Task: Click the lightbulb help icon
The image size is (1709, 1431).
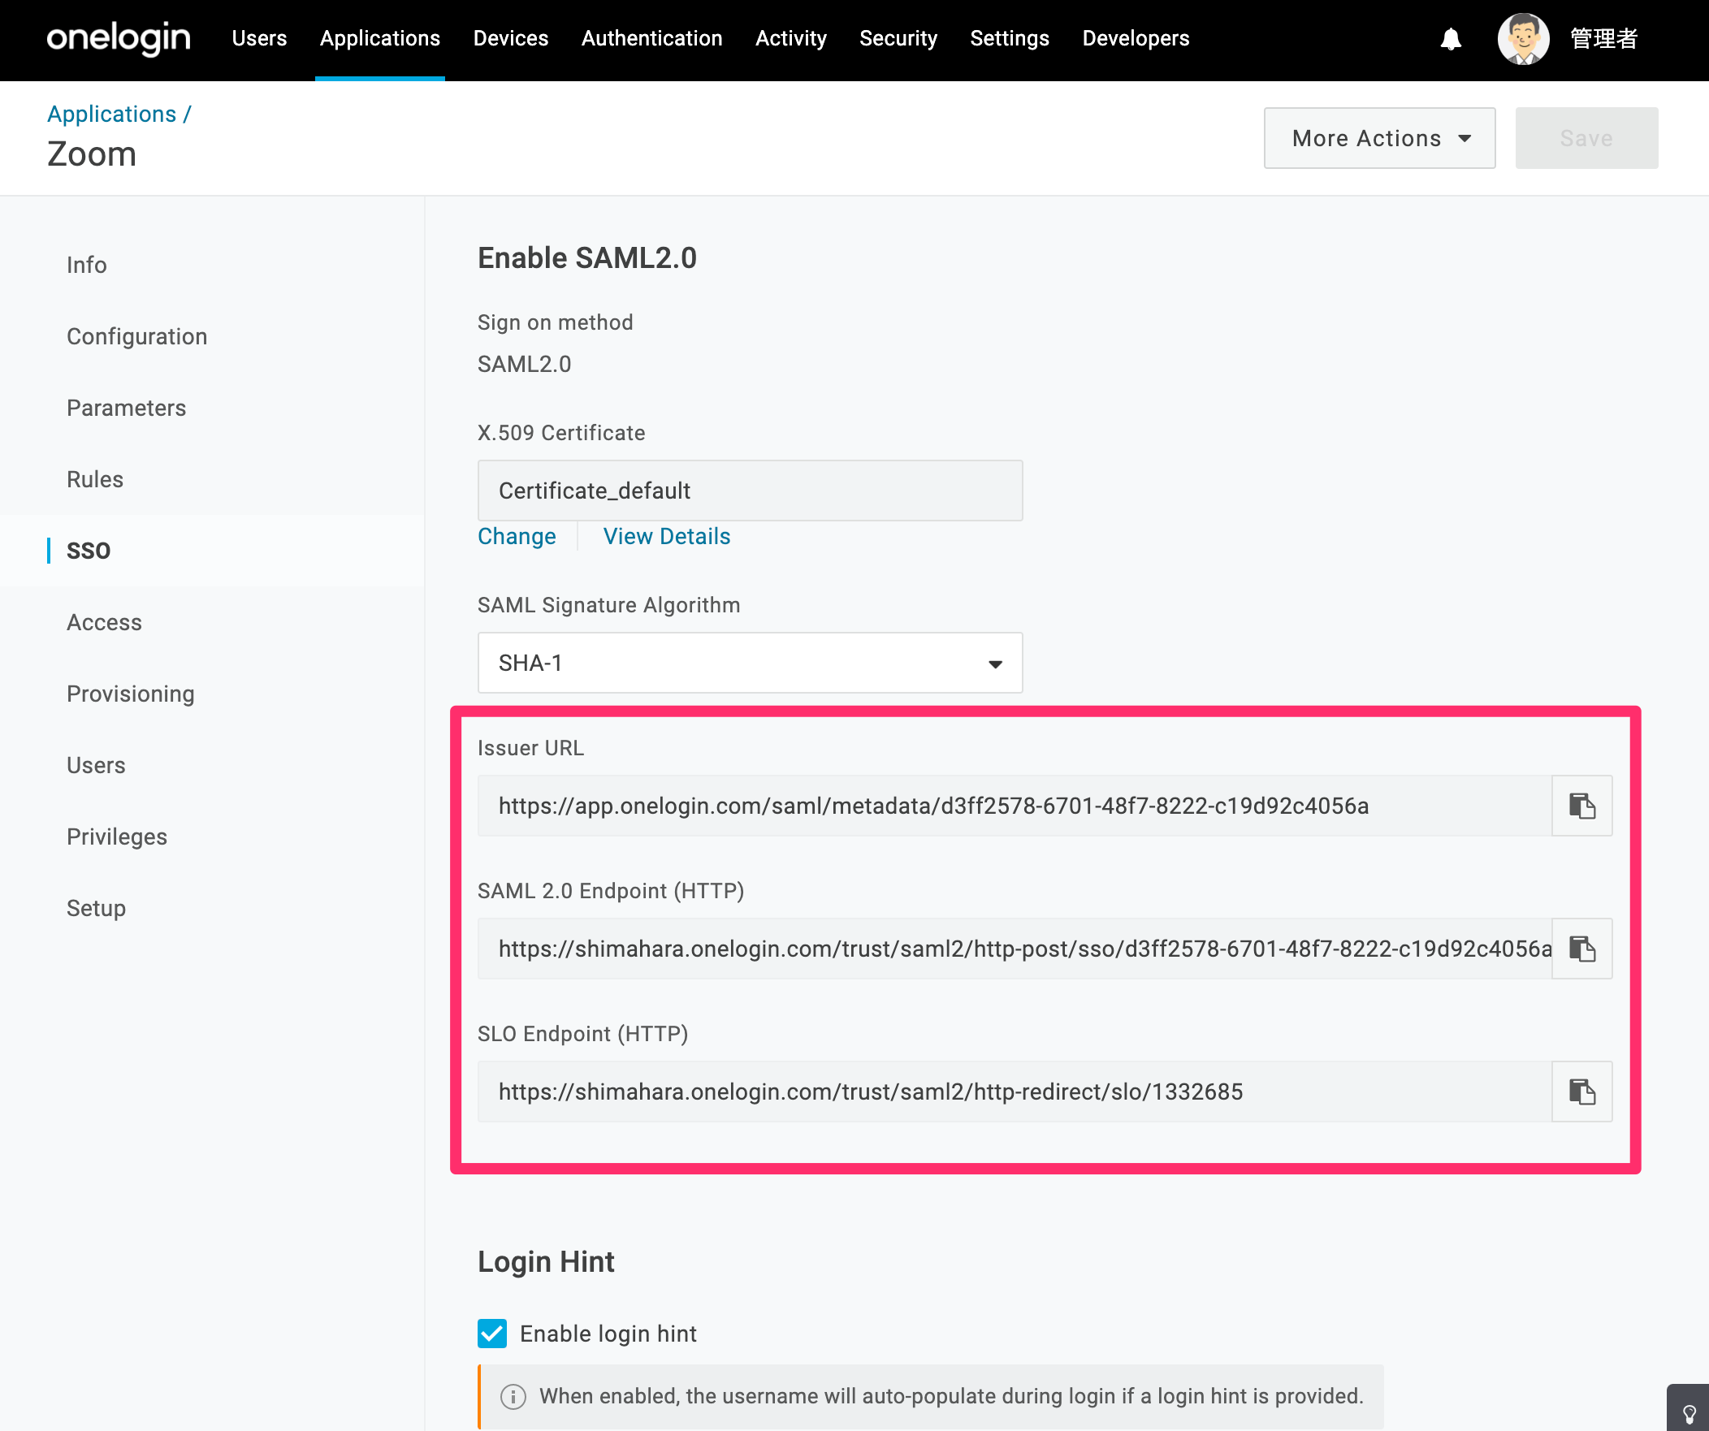Action: 1689,1414
